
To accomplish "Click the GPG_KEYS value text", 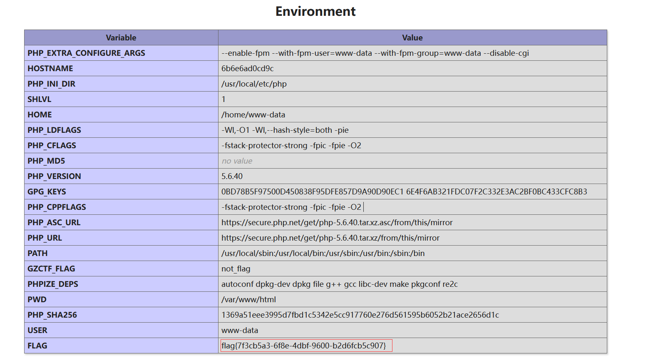I will point(404,192).
